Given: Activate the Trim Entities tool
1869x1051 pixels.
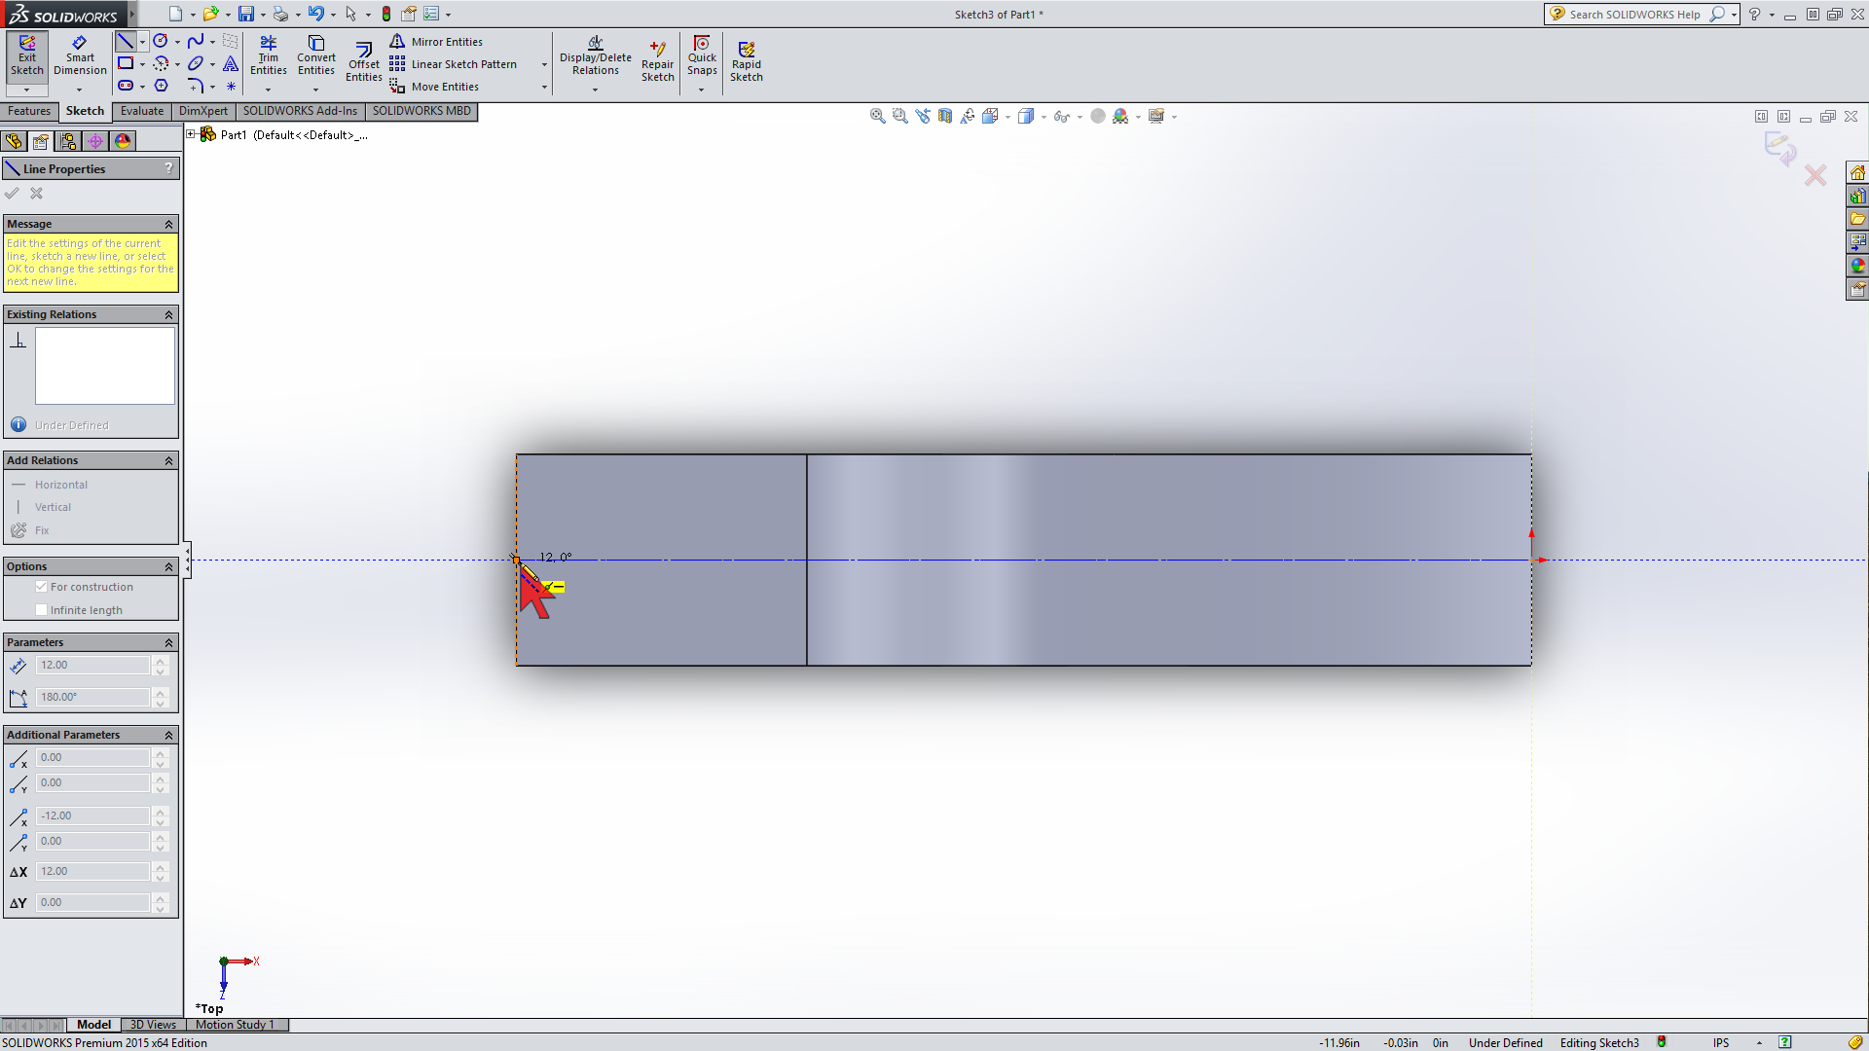Looking at the screenshot, I should (x=269, y=55).
